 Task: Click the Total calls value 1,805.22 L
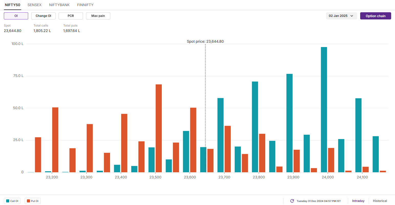(42, 31)
